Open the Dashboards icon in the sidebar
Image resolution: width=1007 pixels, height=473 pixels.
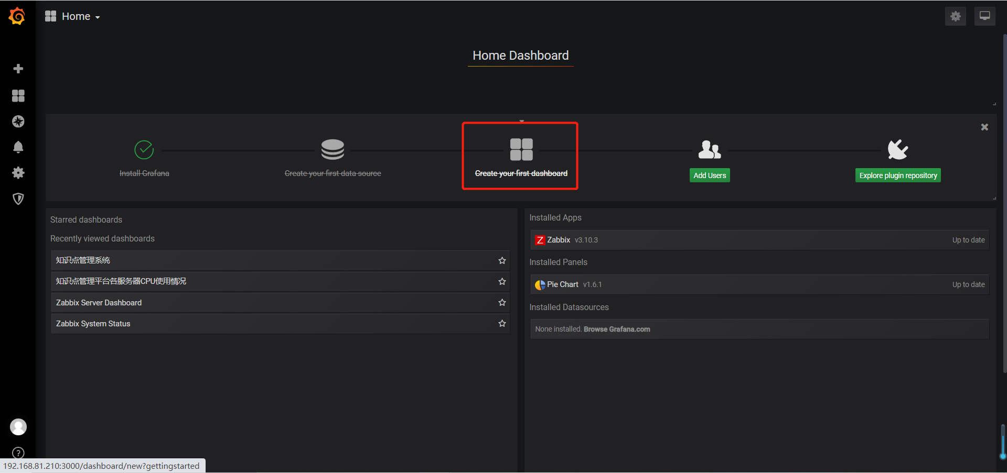[x=18, y=95]
